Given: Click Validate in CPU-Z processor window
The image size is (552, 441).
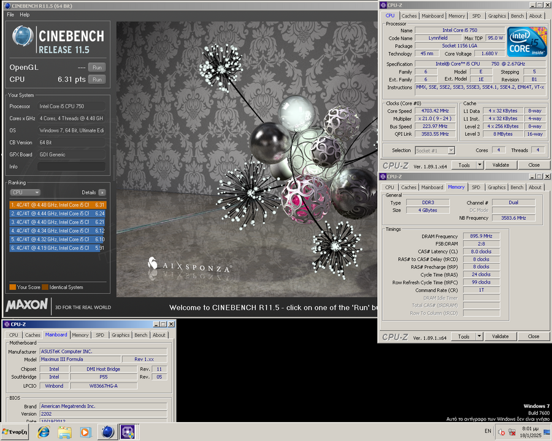Looking at the screenshot, I should pos(500,165).
